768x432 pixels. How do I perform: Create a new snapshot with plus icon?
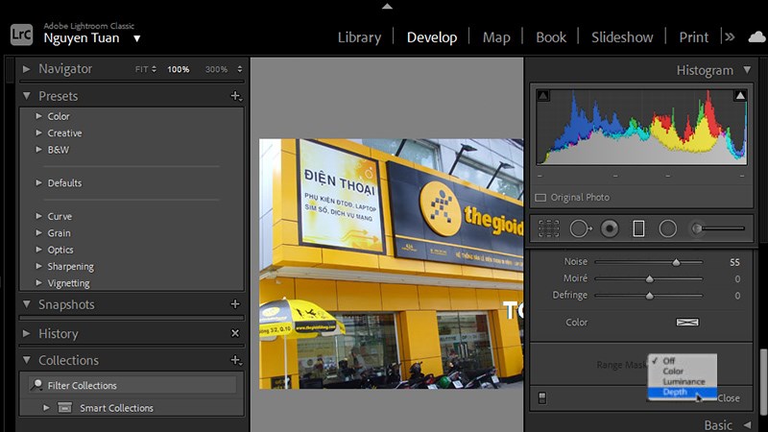[x=235, y=304]
